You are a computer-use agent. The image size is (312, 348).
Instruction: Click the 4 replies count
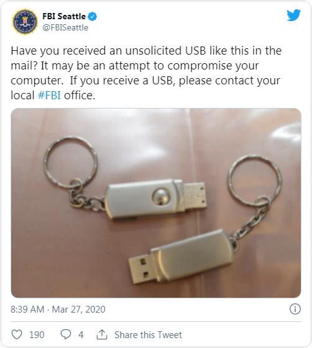(81, 335)
